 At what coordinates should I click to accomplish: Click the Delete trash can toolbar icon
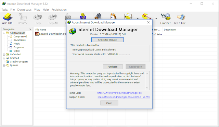click(68, 17)
